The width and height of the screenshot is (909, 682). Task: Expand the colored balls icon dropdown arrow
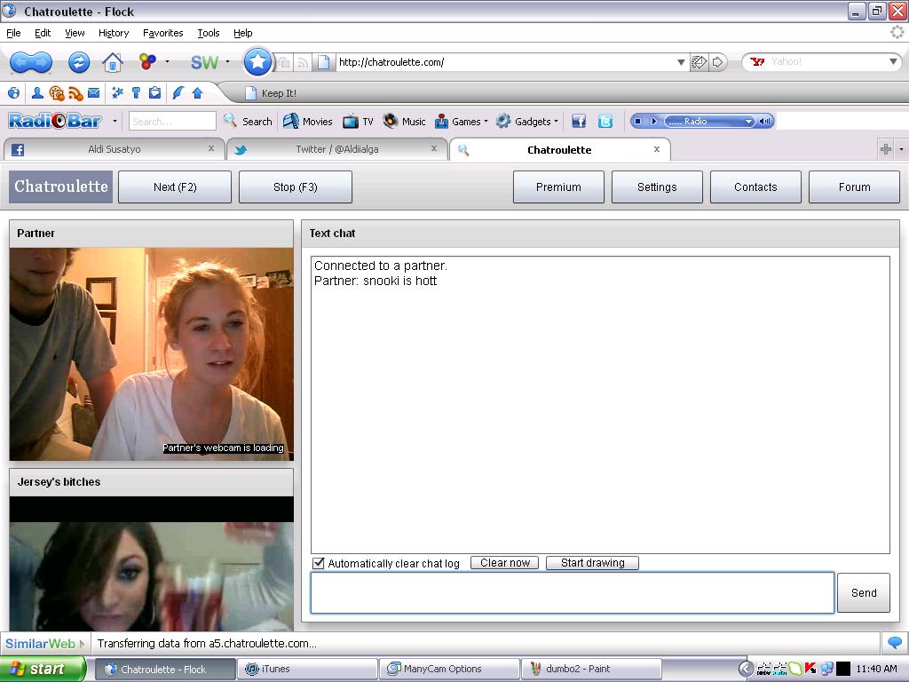click(167, 61)
